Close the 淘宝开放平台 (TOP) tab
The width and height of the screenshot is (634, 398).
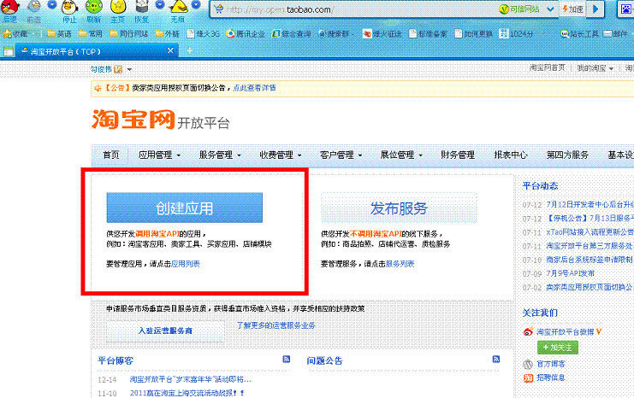point(170,51)
